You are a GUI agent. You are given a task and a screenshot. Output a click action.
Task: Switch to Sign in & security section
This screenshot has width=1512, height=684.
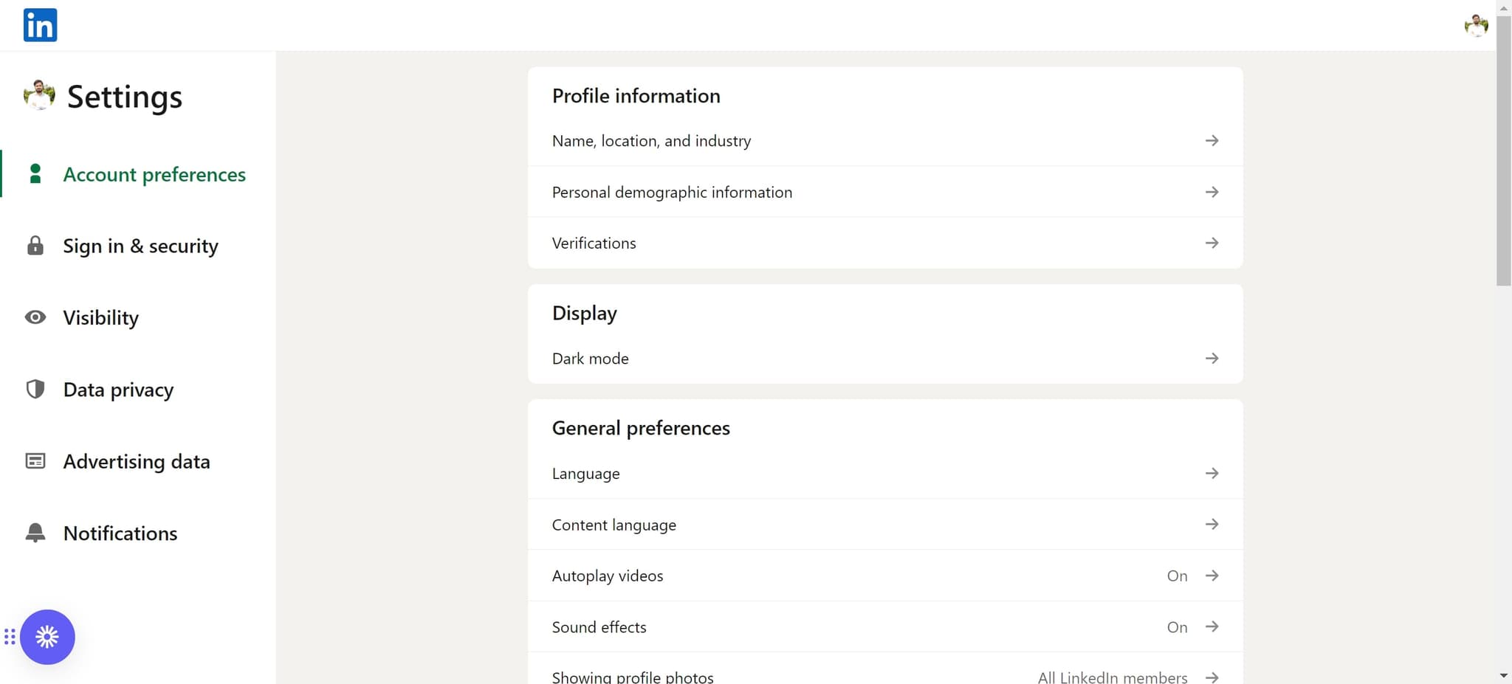[x=140, y=246]
